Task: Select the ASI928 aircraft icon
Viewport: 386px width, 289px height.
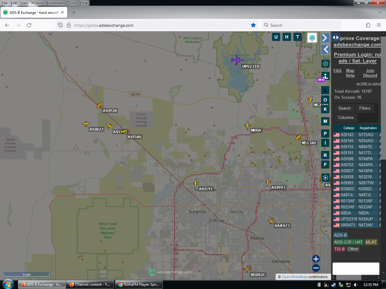Action: click(x=99, y=105)
